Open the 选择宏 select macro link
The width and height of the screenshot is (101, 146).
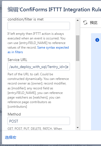click(11, 137)
